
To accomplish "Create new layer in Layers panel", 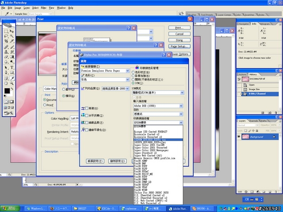I will (x=270, y=192).
